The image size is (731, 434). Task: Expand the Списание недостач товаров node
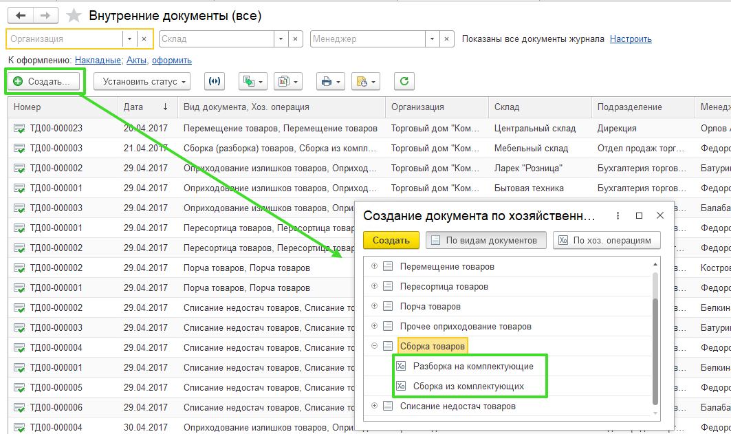pyautogui.click(x=374, y=406)
